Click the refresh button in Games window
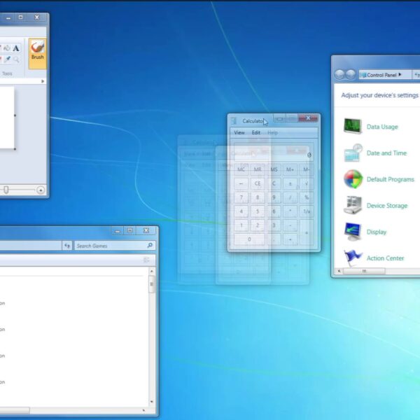The width and height of the screenshot is (420, 420). (x=67, y=246)
